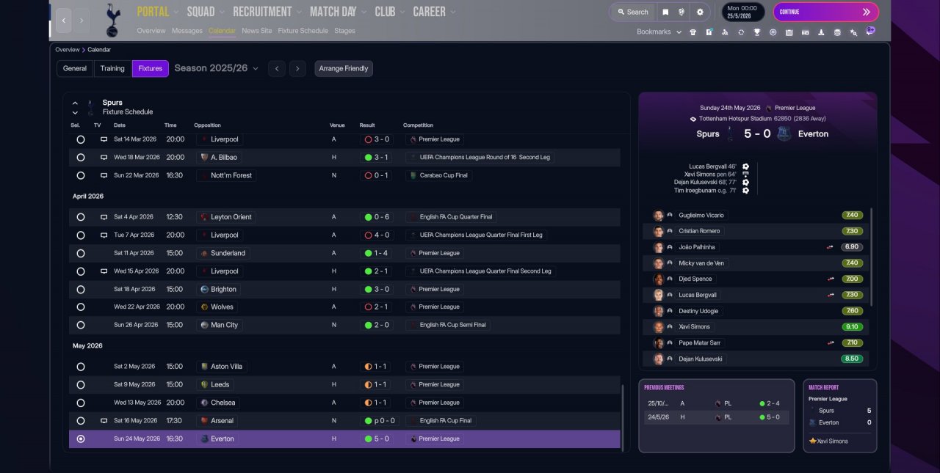Open previous meeting 25/10 result 2 - 4
Screen dimensions: 940x473
click(716, 403)
